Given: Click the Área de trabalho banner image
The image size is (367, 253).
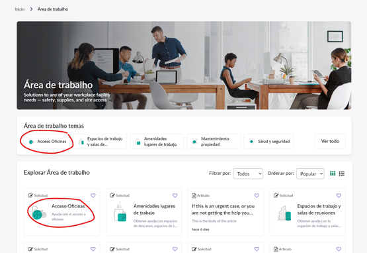Looking at the screenshot, I should [x=184, y=66].
